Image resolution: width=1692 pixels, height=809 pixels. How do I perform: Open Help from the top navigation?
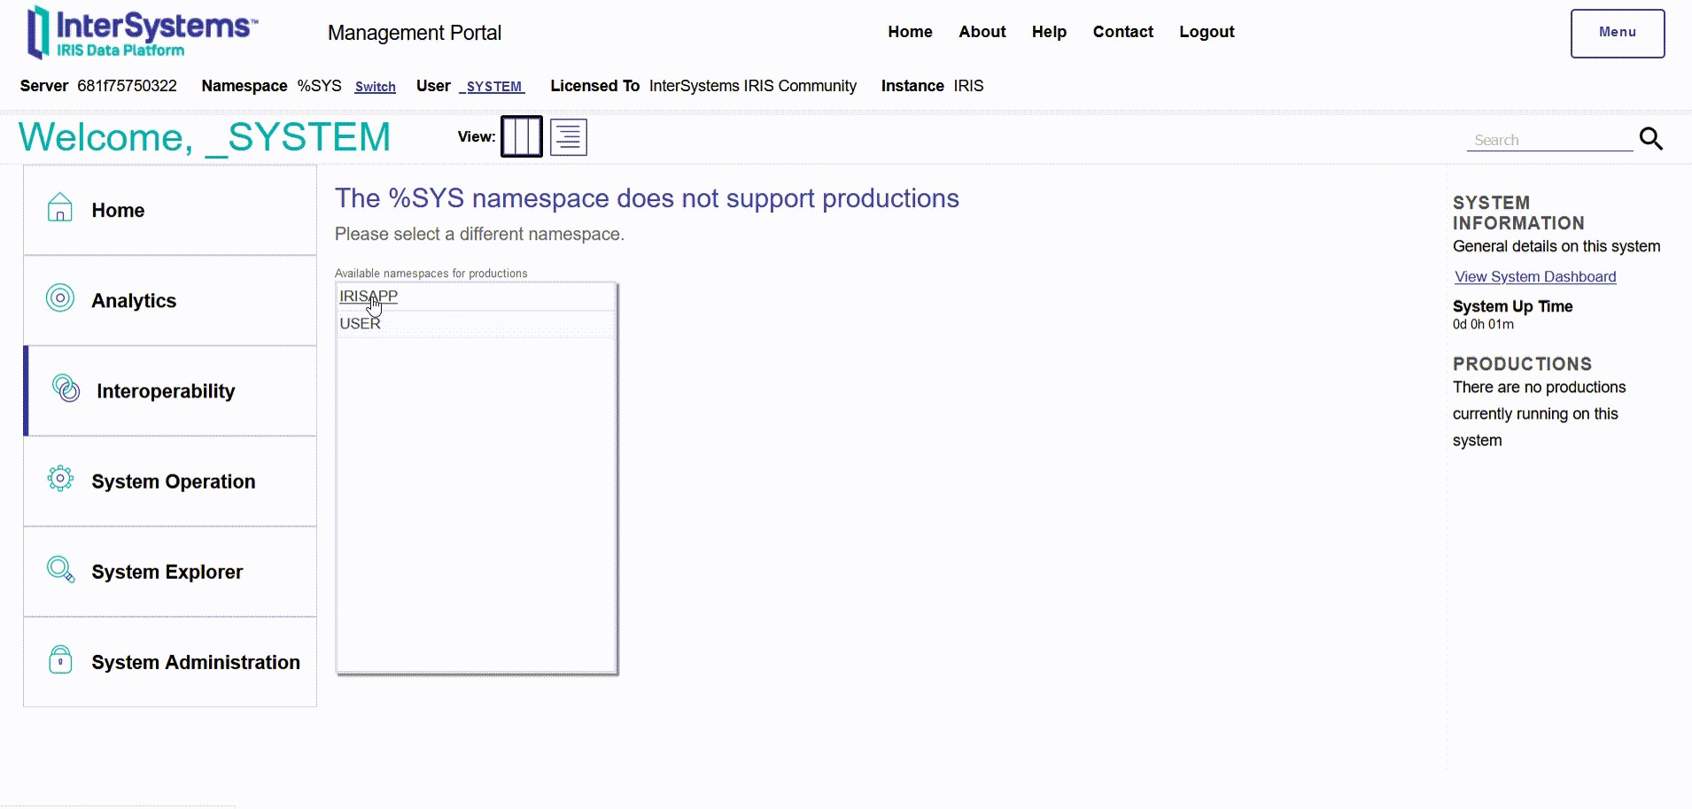coord(1049,32)
